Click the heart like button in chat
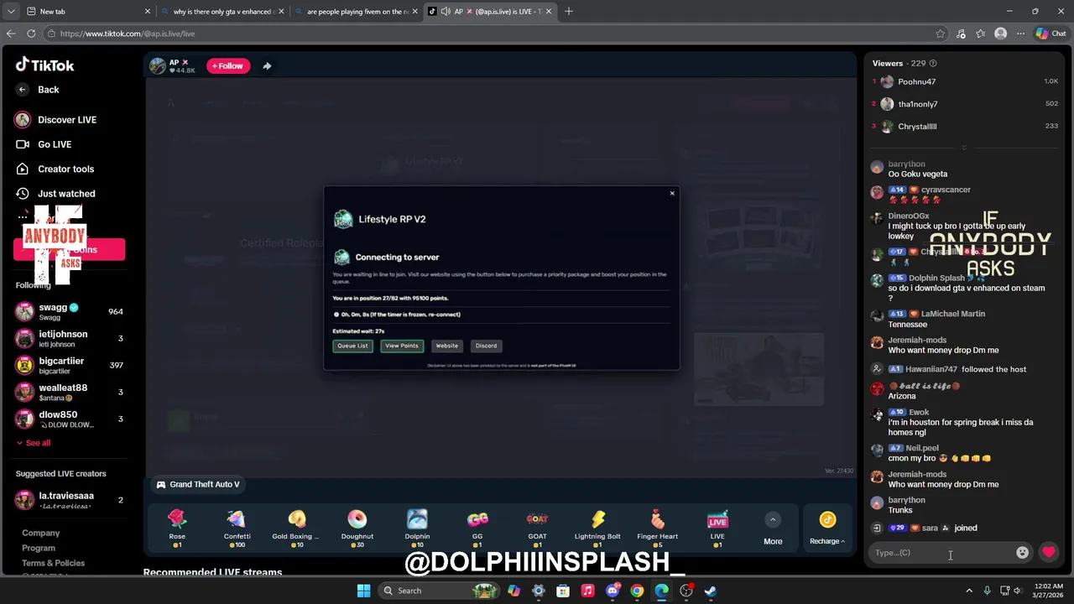Screen dimensions: 1074x604 tap(1049, 552)
